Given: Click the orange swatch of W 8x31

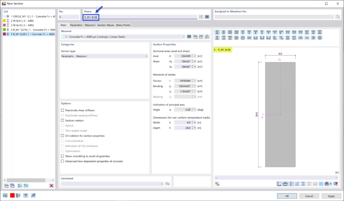Looking at the screenshot, I should tap(5, 21).
